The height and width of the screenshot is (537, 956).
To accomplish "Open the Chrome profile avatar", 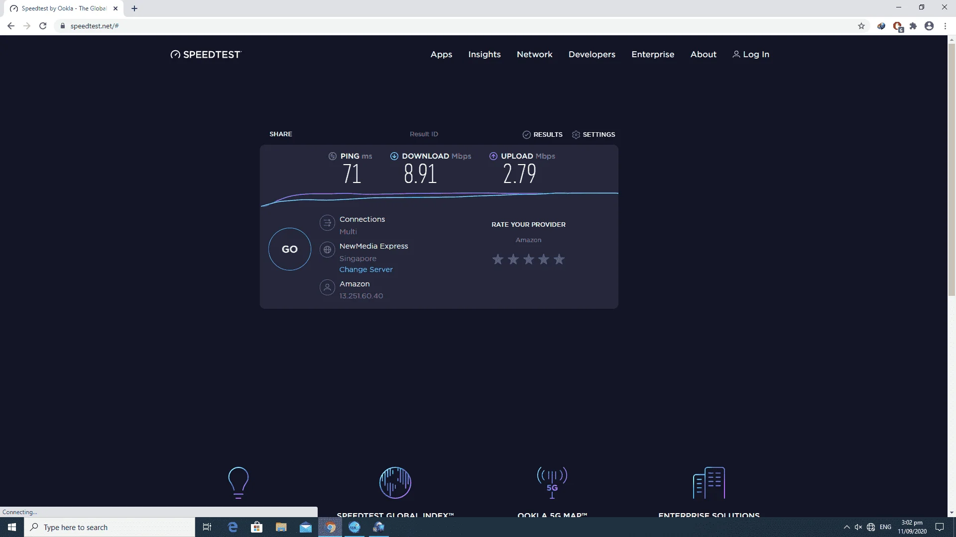I will pos(929,26).
